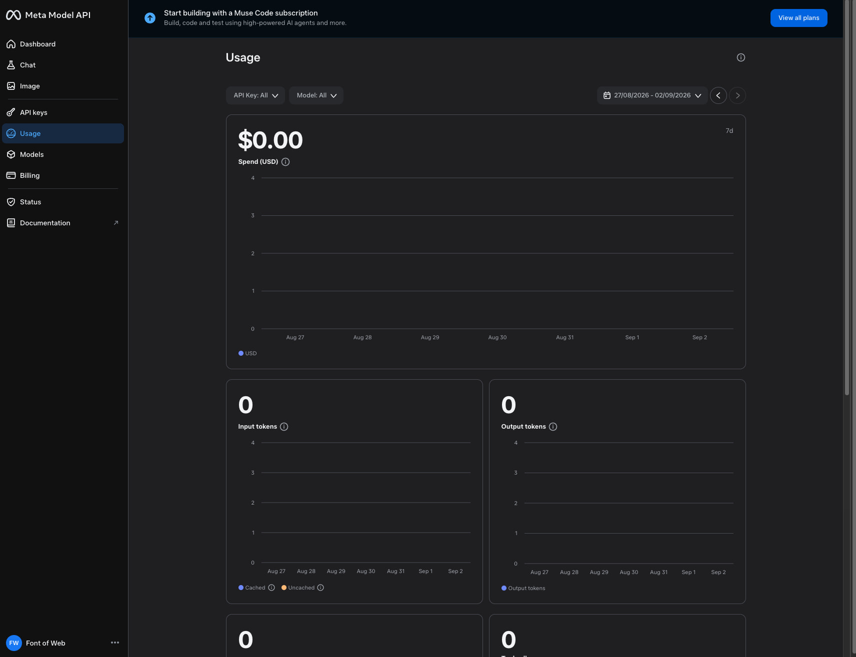This screenshot has height=657, width=856.
Task: Select the Usage sidebar entry
Action: [x=63, y=133]
